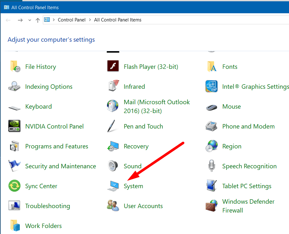Select Control Panel in the address breadcrumb
Viewport: 289px width, 234px height.
(x=71, y=20)
